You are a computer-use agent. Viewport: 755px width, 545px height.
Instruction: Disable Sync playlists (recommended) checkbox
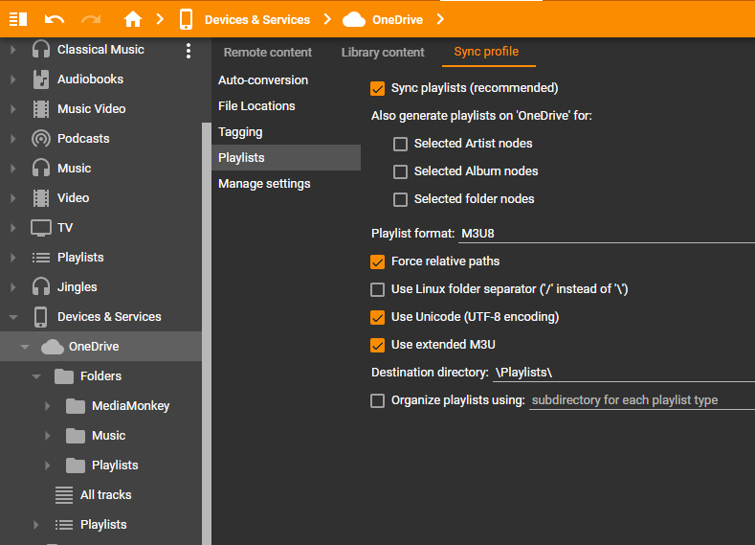point(377,89)
